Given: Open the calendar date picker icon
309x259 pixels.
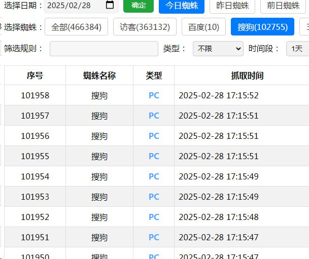Looking at the screenshot, I should coord(110,5).
